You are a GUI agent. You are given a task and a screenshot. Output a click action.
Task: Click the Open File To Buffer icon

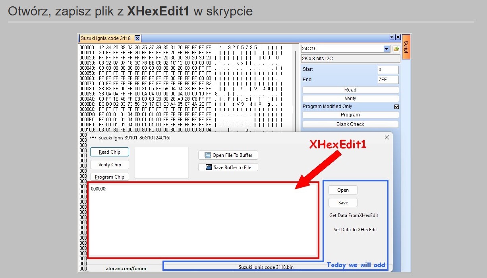pyautogui.click(x=207, y=155)
